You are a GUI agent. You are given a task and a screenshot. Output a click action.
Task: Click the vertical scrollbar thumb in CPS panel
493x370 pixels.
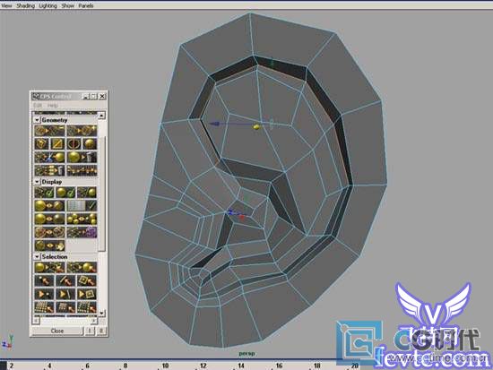pyautogui.click(x=101, y=194)
